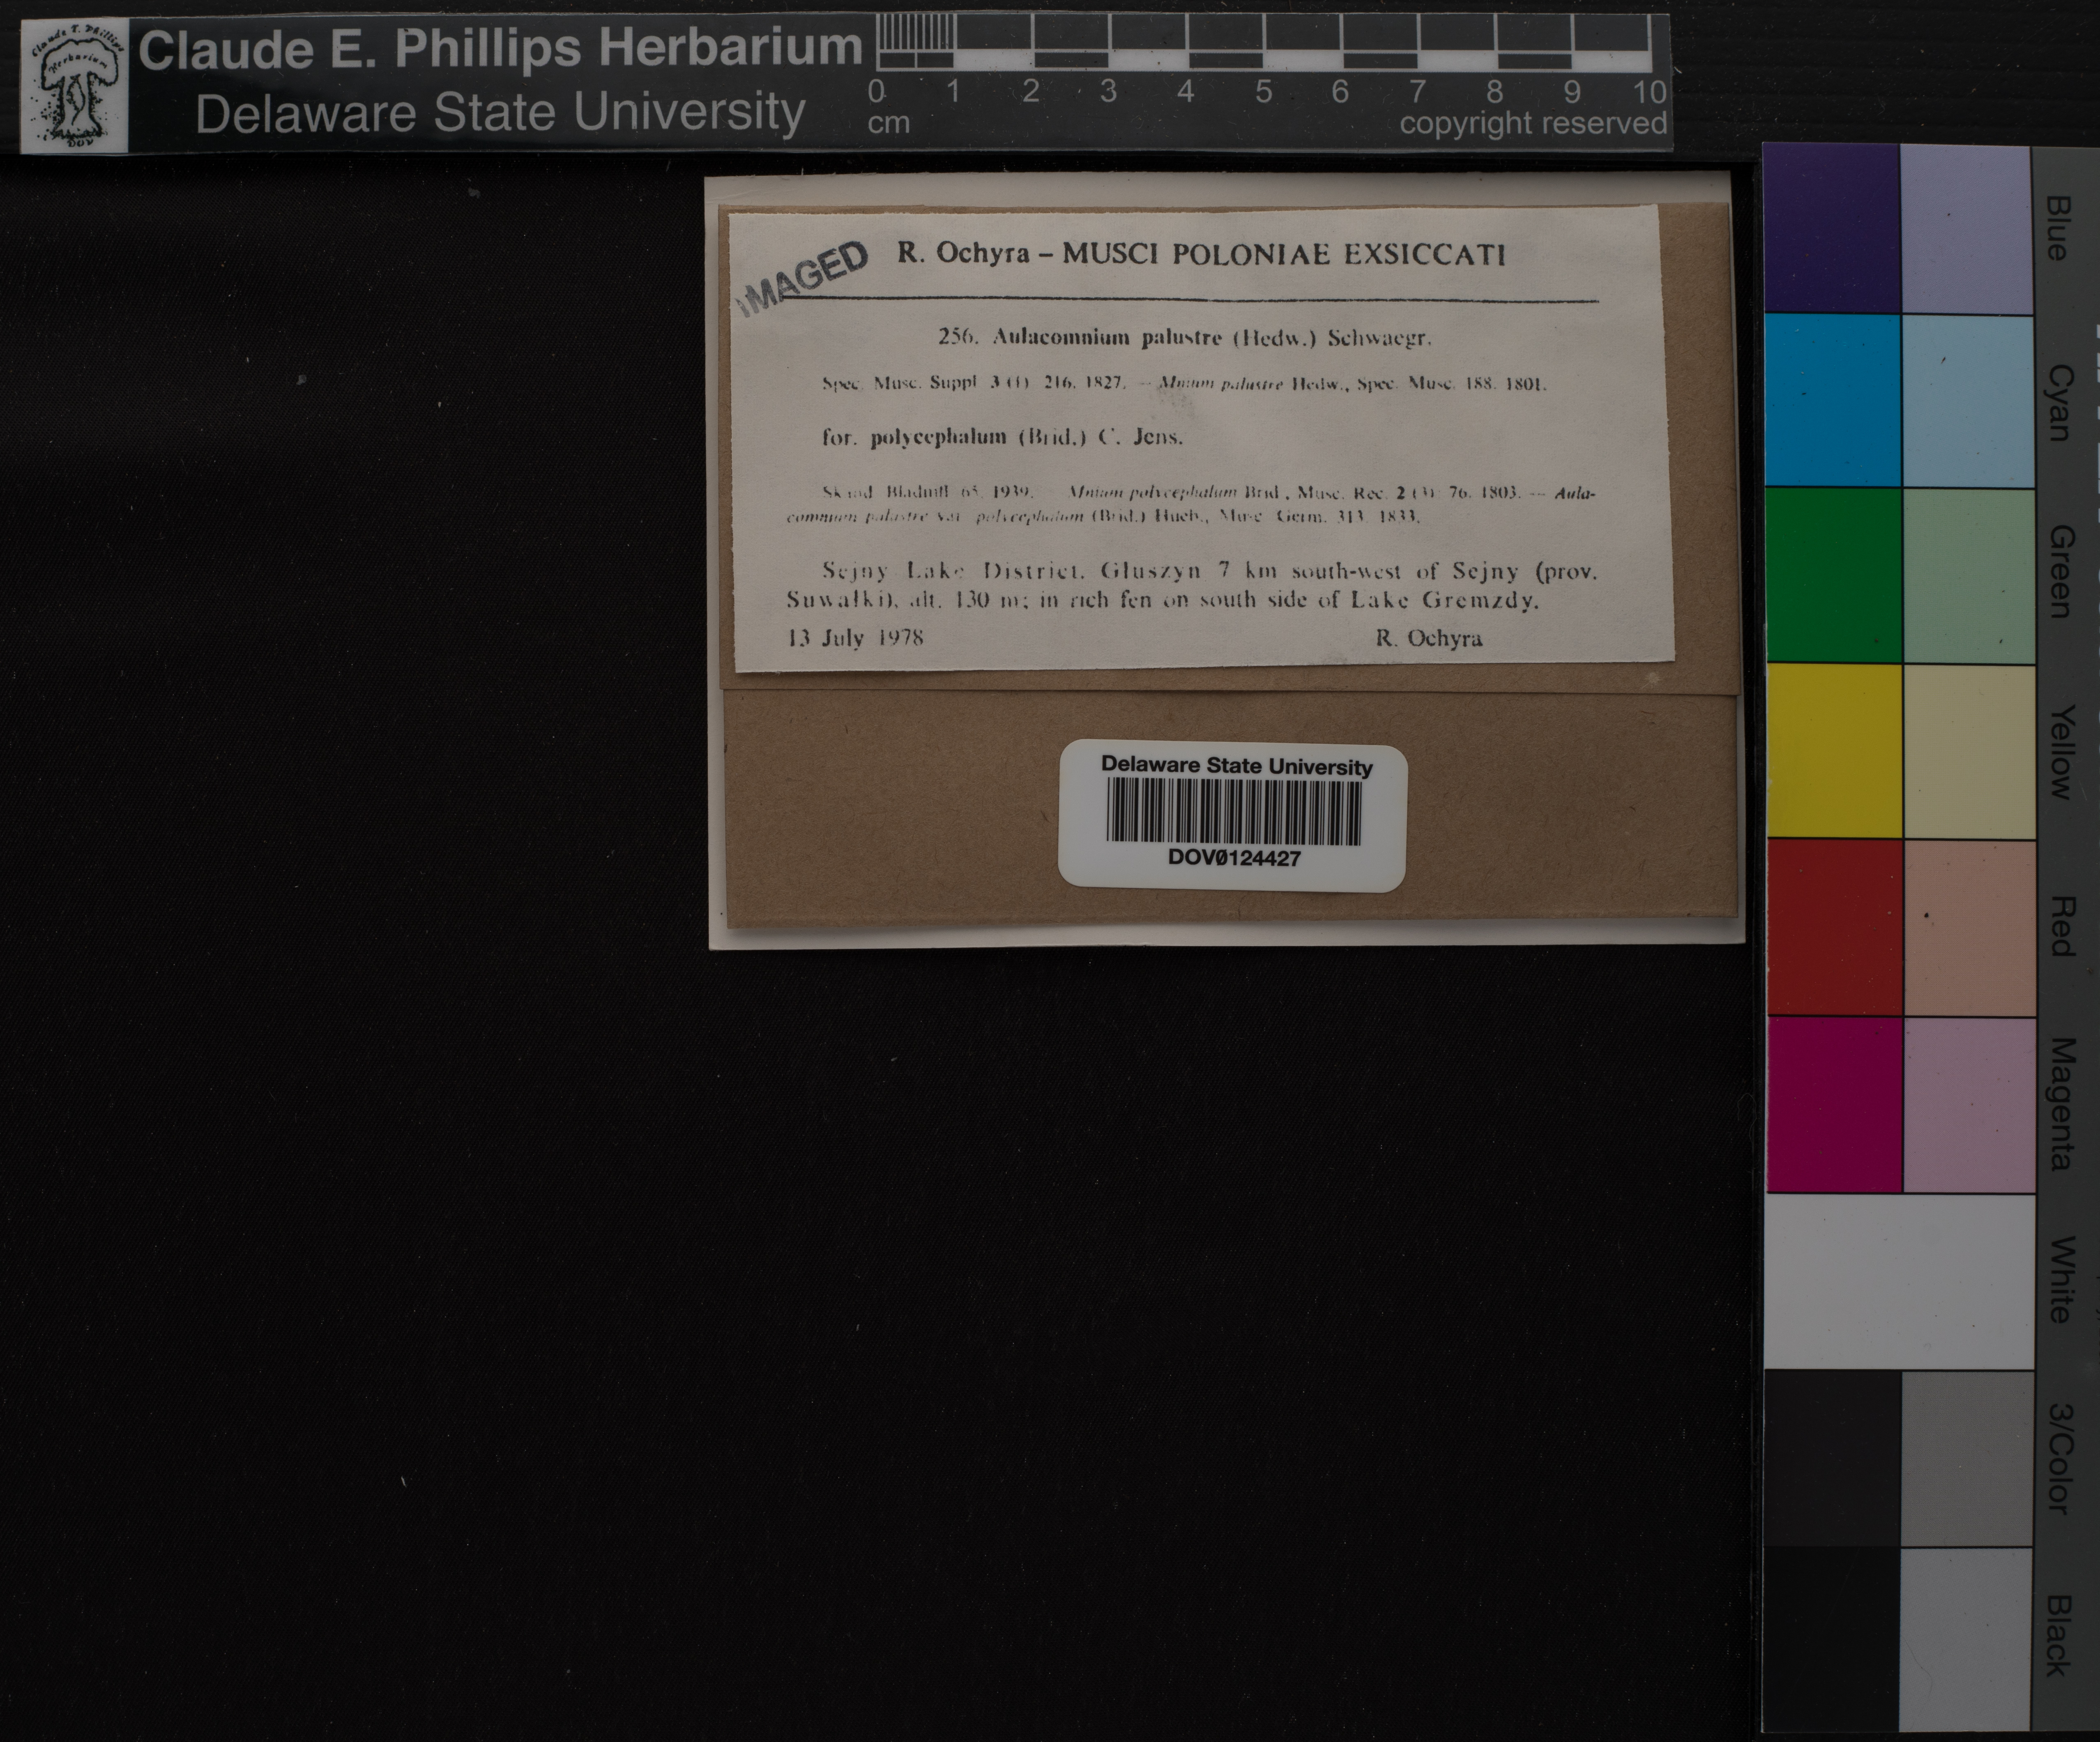Select the saturated cyan color patch
The image size is (2100, 1742).
point(1832,400)
